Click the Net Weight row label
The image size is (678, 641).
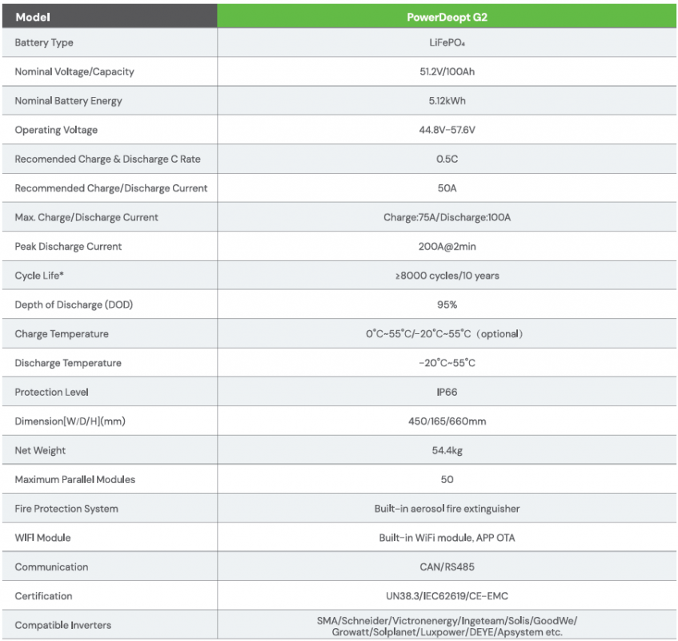tap(40, 450)
